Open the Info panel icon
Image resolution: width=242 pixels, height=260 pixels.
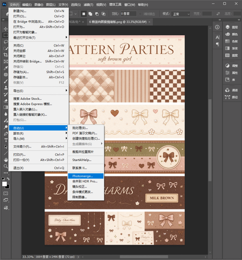[x=217, y=27]
